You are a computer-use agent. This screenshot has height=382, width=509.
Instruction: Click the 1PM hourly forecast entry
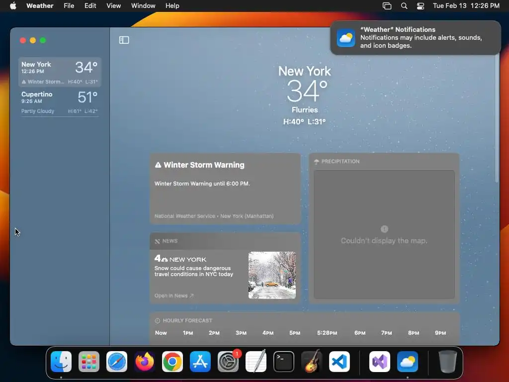(x=187, y=333)
